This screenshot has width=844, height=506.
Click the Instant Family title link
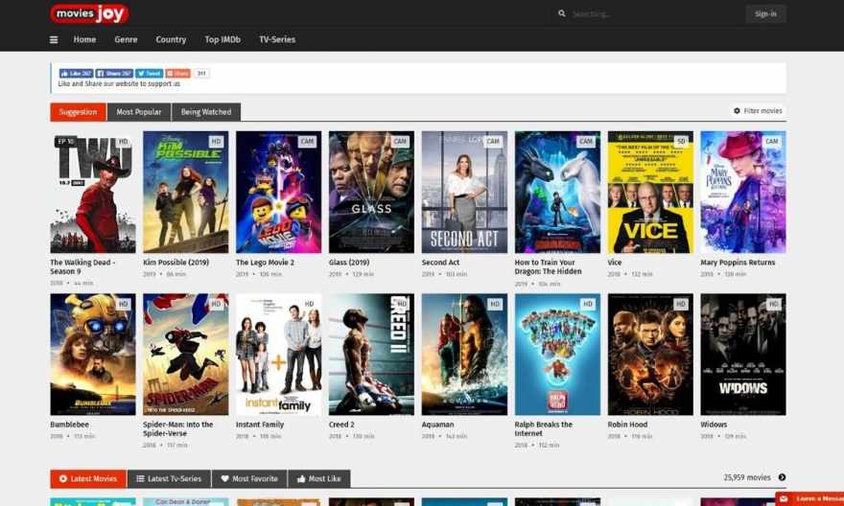(x=260, y=425)
